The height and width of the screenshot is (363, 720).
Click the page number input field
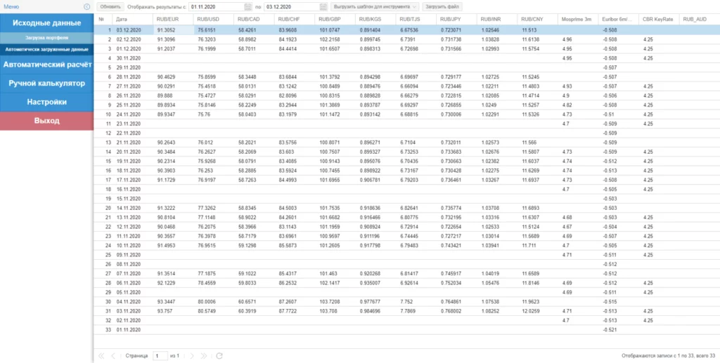159,356
